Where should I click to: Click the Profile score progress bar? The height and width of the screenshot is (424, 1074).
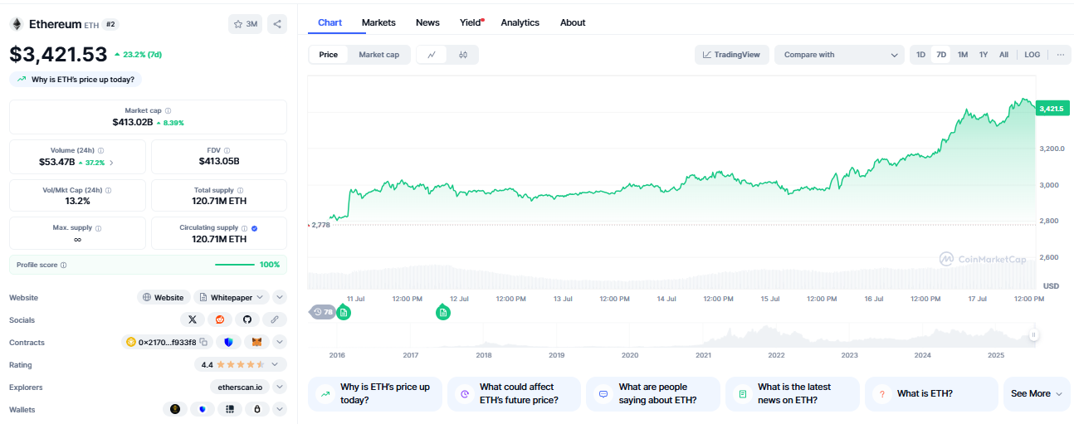(x=234, y=265)
